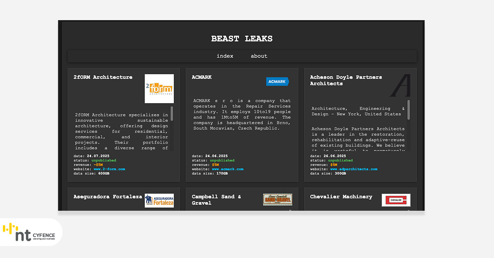Viewport: 494px width, 258px height.
Task: Click ACMARK's unpublished status
Action: (222, 160)
